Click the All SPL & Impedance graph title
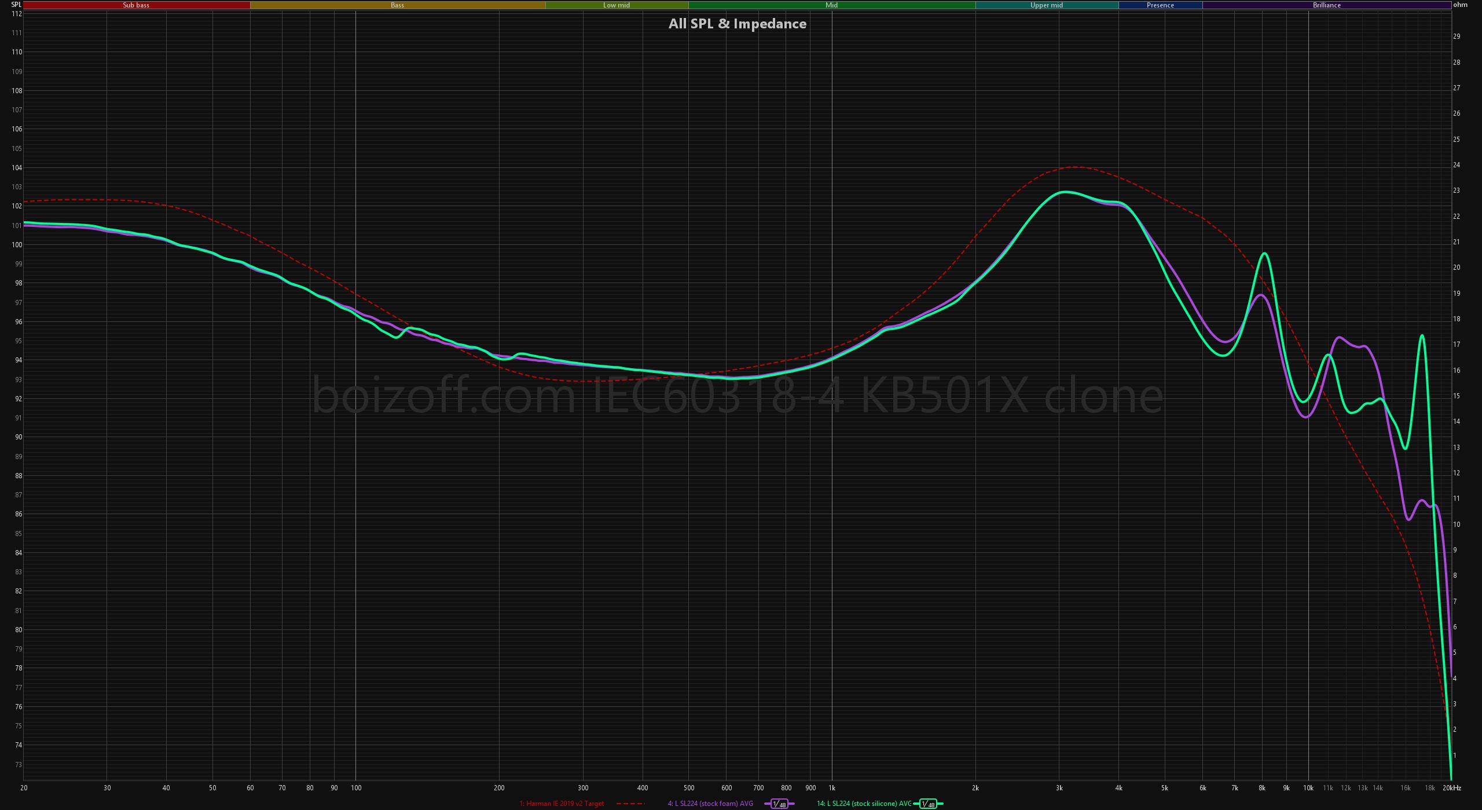 (x=737, y=24)
